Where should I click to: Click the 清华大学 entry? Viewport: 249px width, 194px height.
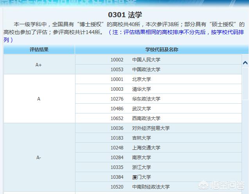point(141,89)
